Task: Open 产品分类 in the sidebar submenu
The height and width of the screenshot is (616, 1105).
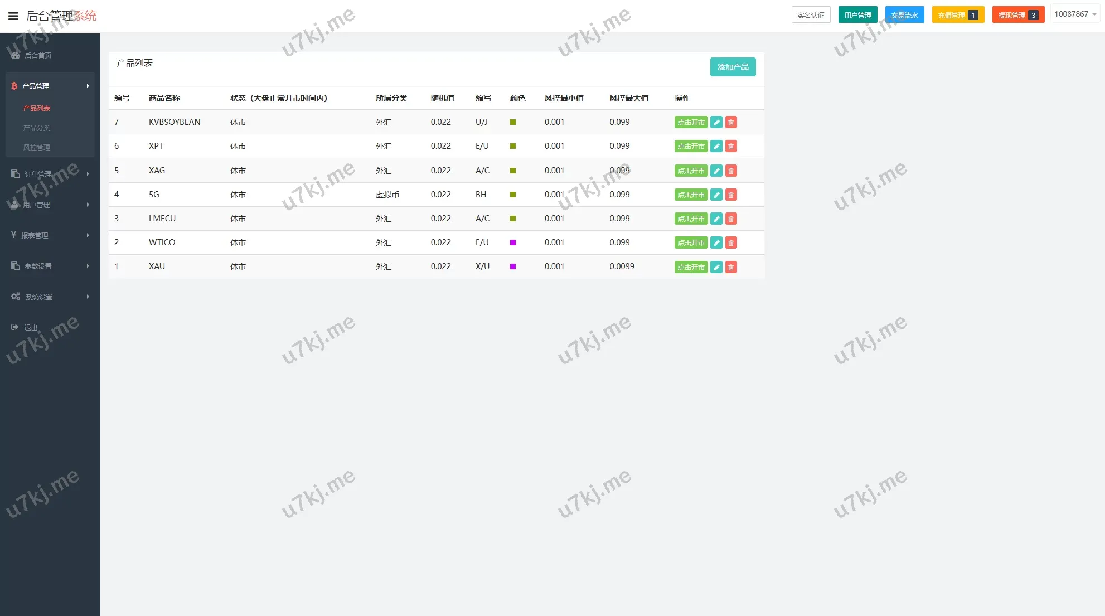Action: click(x=37, y=128)
